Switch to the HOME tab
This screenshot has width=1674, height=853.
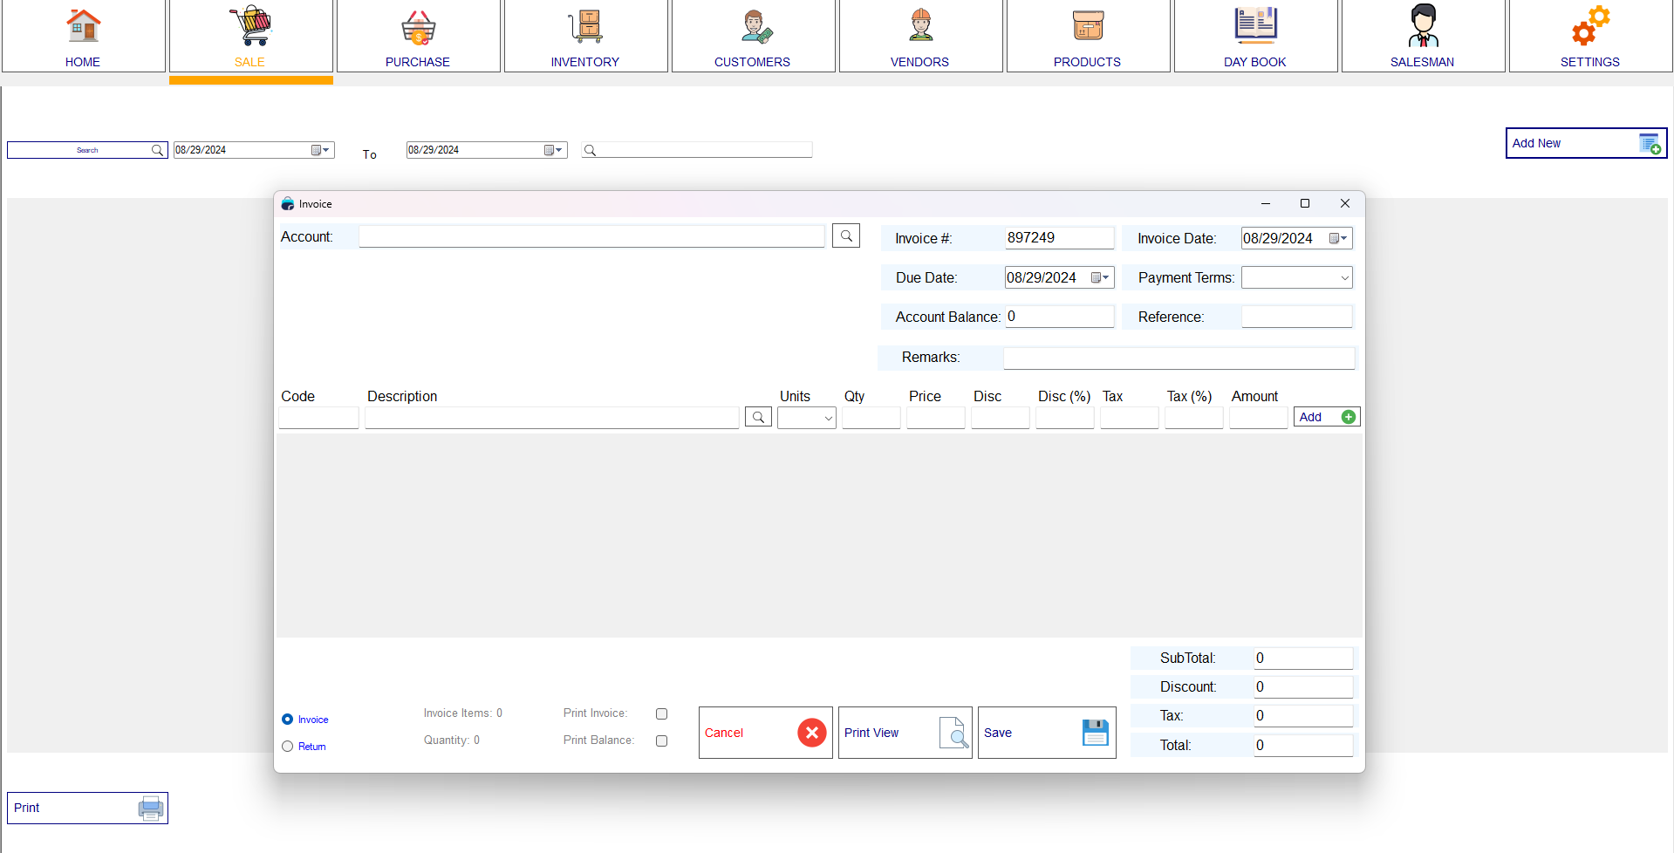pos(83,26)
